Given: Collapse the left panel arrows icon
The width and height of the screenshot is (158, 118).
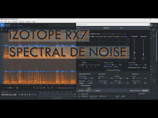Looking at the screenshot, I should (x=1, y=29).
